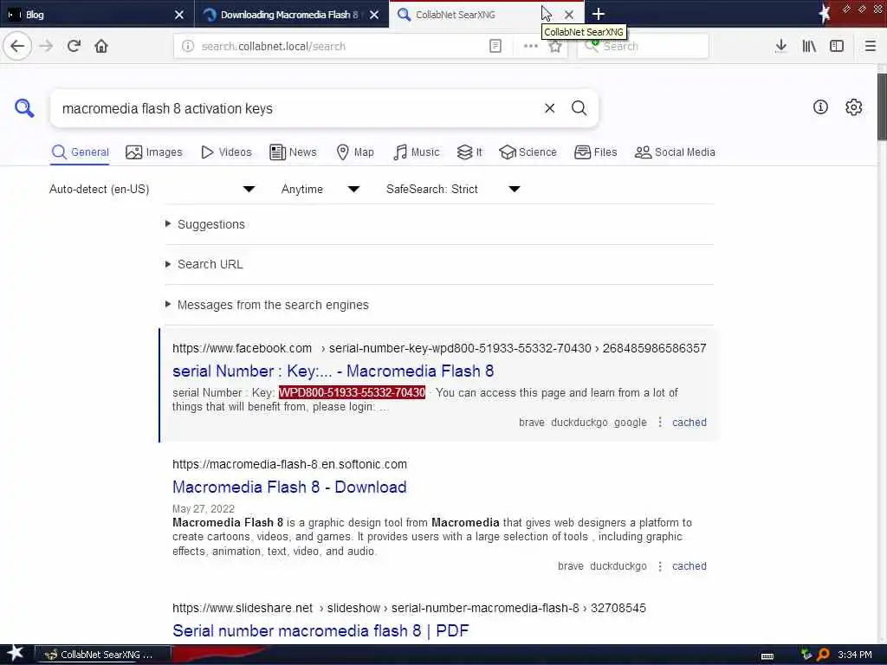Image resolution: width=887 pixels, height=665 pixels.
Task: Submit search with magnifier button
Action: (x=579, y=108)
